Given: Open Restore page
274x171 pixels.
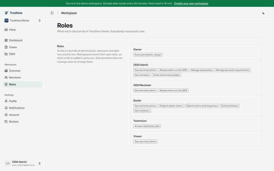Looking at the screenshot, I should tap(23, 121).
